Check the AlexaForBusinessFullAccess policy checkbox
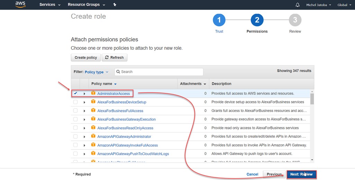This screenshot has height=180, width=355. coord(75,111)
